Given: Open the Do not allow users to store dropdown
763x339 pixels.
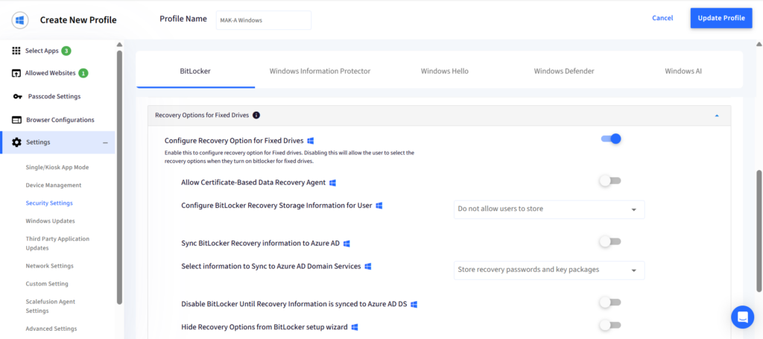Looking at the screenshot, I should point(549,209).
